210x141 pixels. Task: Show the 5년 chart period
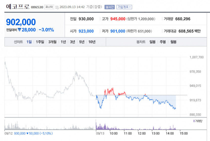point(82,42)
